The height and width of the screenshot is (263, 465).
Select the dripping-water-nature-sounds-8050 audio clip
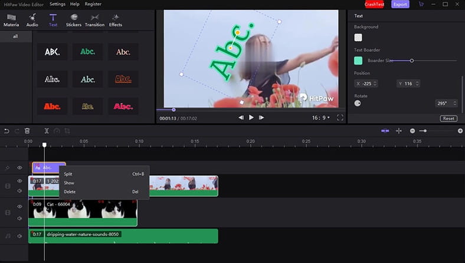pyautogui.click(x=123, y=236)
